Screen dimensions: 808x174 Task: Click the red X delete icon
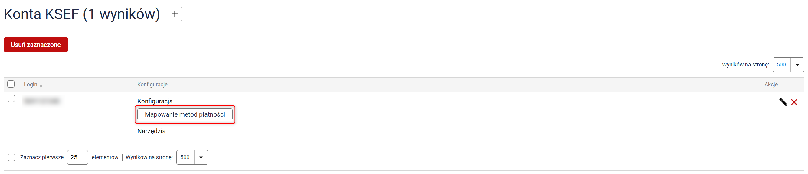(x=794, y=102)
